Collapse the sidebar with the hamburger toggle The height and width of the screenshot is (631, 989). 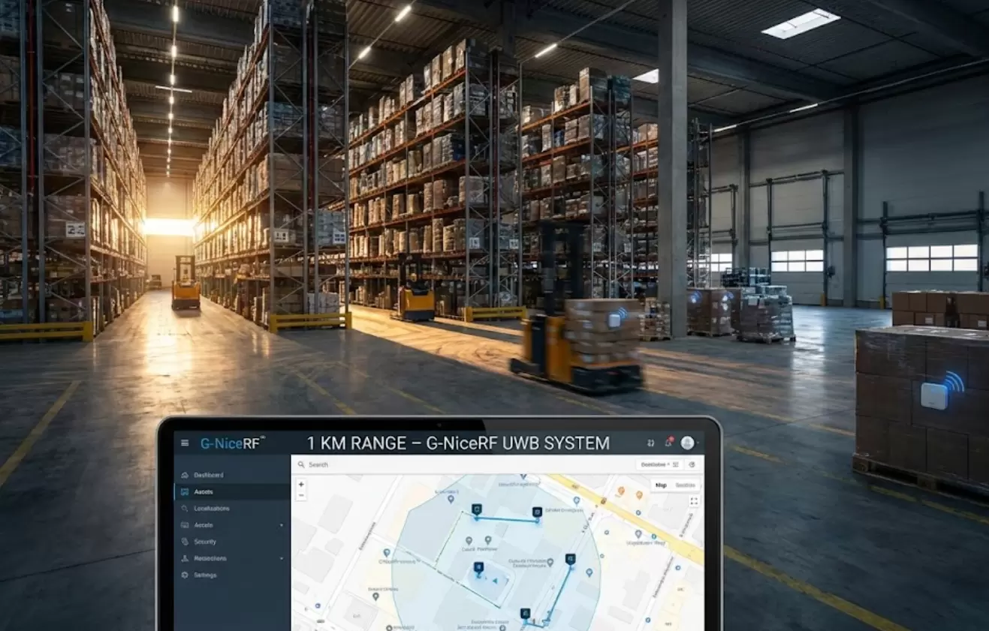[x=185, y=443]
